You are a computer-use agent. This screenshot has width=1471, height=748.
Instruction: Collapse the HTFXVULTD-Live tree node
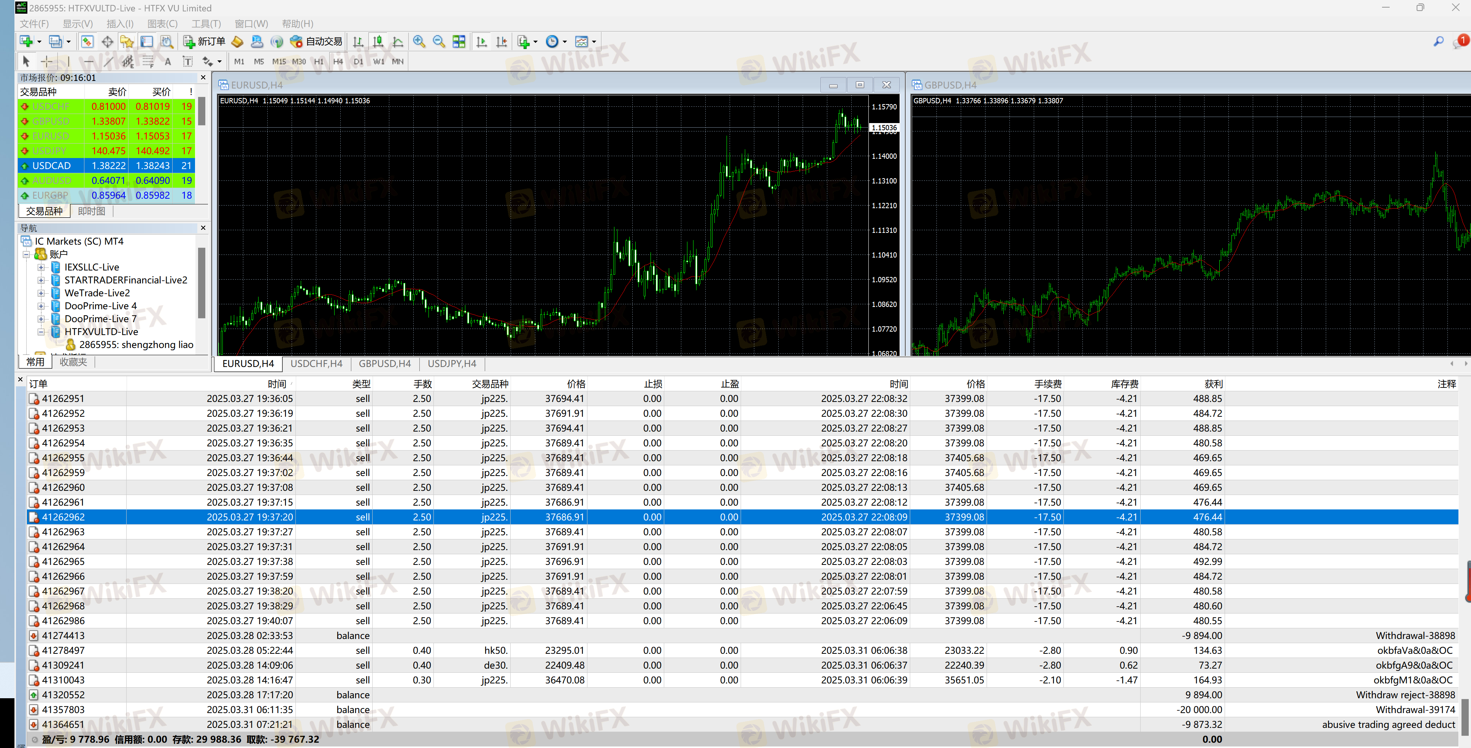41,332
